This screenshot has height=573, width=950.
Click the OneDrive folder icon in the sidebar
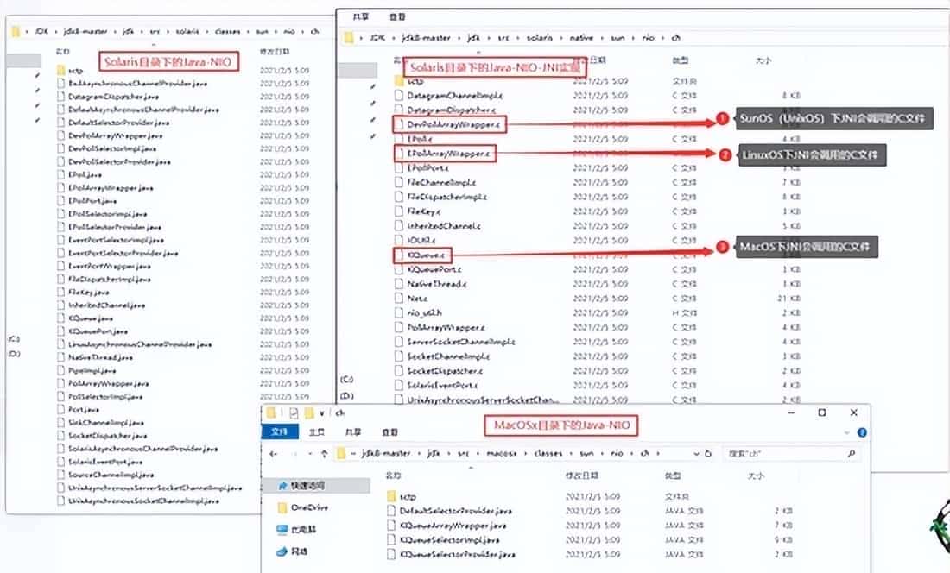click(282, 507)
